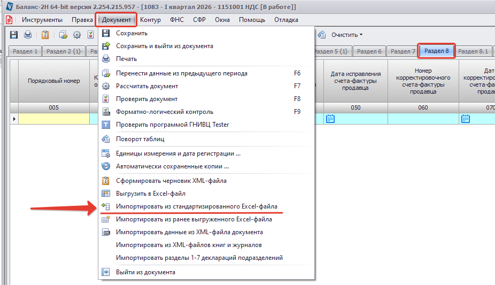Open the ФНС menu
Viewport: 495px width, 285px height.
177,20
